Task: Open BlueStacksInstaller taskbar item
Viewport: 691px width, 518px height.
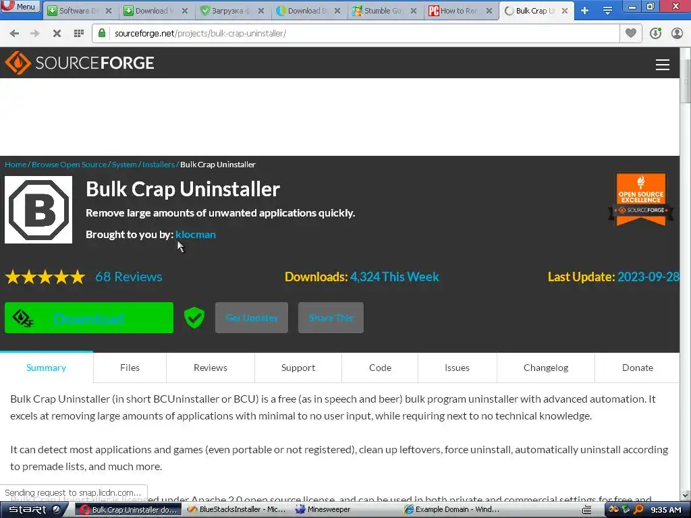Action: pos(237,510)
